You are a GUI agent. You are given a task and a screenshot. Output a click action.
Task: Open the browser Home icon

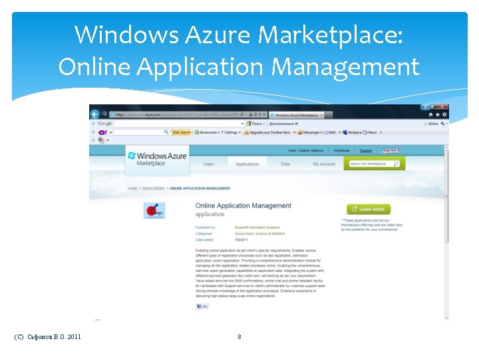tap(430, 115)
